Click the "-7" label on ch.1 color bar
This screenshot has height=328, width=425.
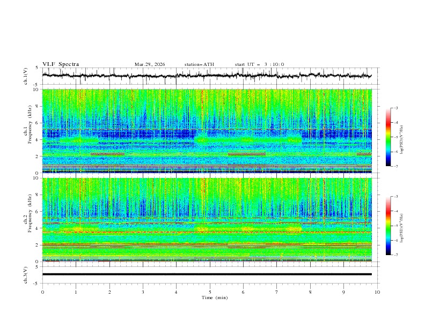click(x=395, y=166)
